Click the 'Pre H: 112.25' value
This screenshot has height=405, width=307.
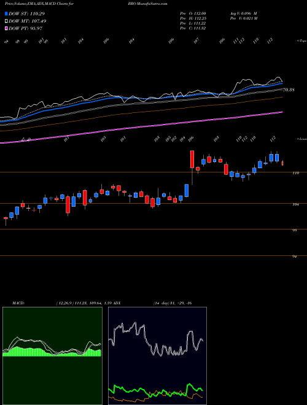click(193, 18)
